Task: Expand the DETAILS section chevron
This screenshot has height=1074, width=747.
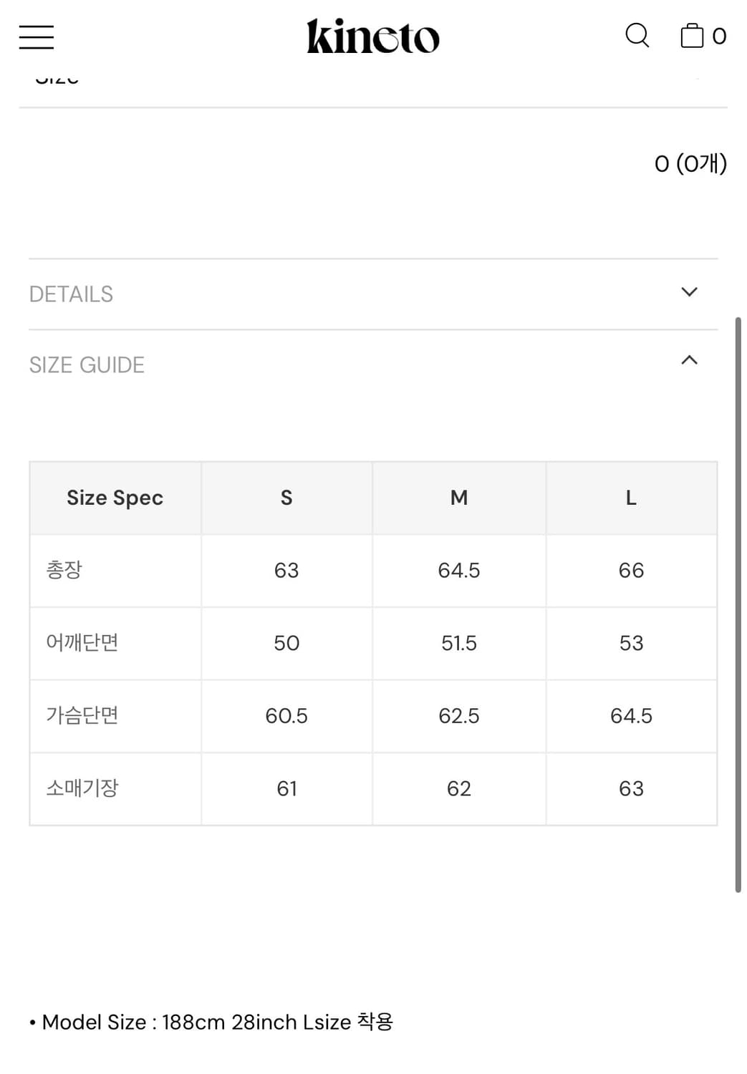Action: coord(689,292)
